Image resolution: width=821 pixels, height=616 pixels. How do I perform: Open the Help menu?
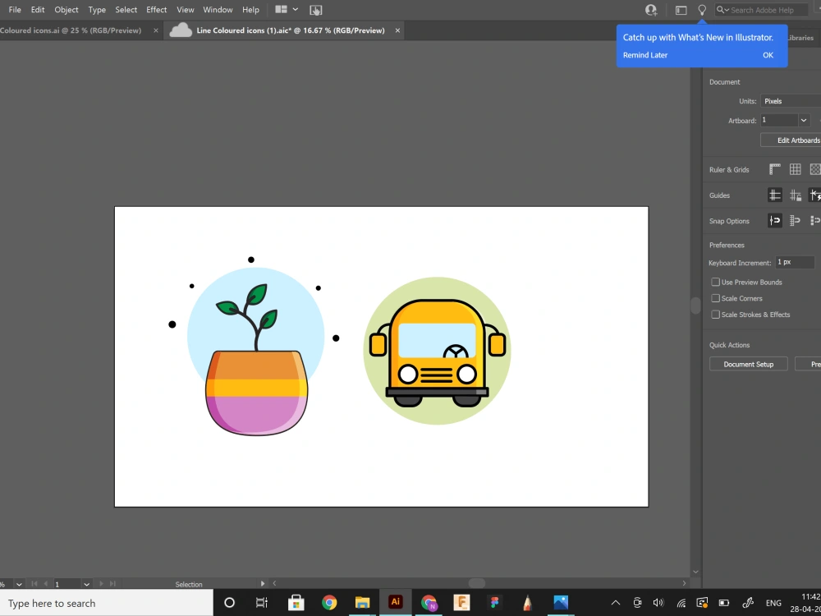pos(250,9)
